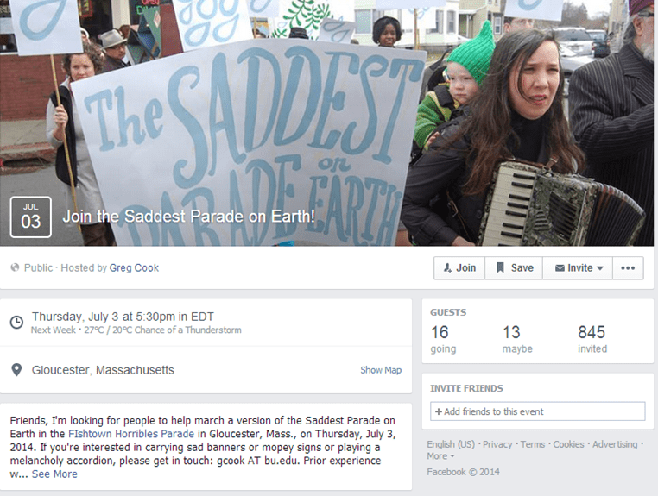Expand the More footer dropdown
658x496 pixels.
[440, 456]
